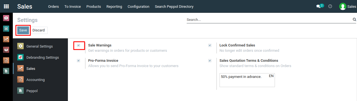The width and height of the screenshot is (357, 101).
Task: Expand the Configuration menu
Action: pyautogui.click(x=138, y=6)
